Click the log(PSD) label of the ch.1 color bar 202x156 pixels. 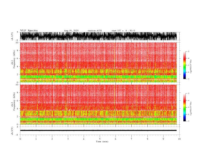[x=191, y=67]
